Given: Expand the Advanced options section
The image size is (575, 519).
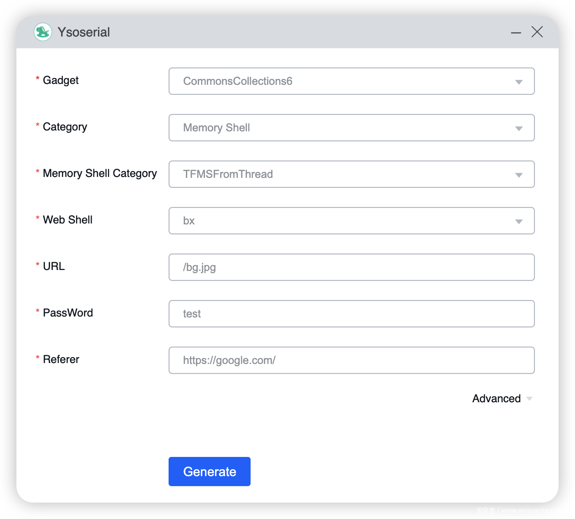Looking at the screenshot, I should click(496, 399).
